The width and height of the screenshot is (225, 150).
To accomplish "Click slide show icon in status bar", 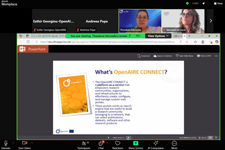I will pyautogui.click(x=216, y=138).
